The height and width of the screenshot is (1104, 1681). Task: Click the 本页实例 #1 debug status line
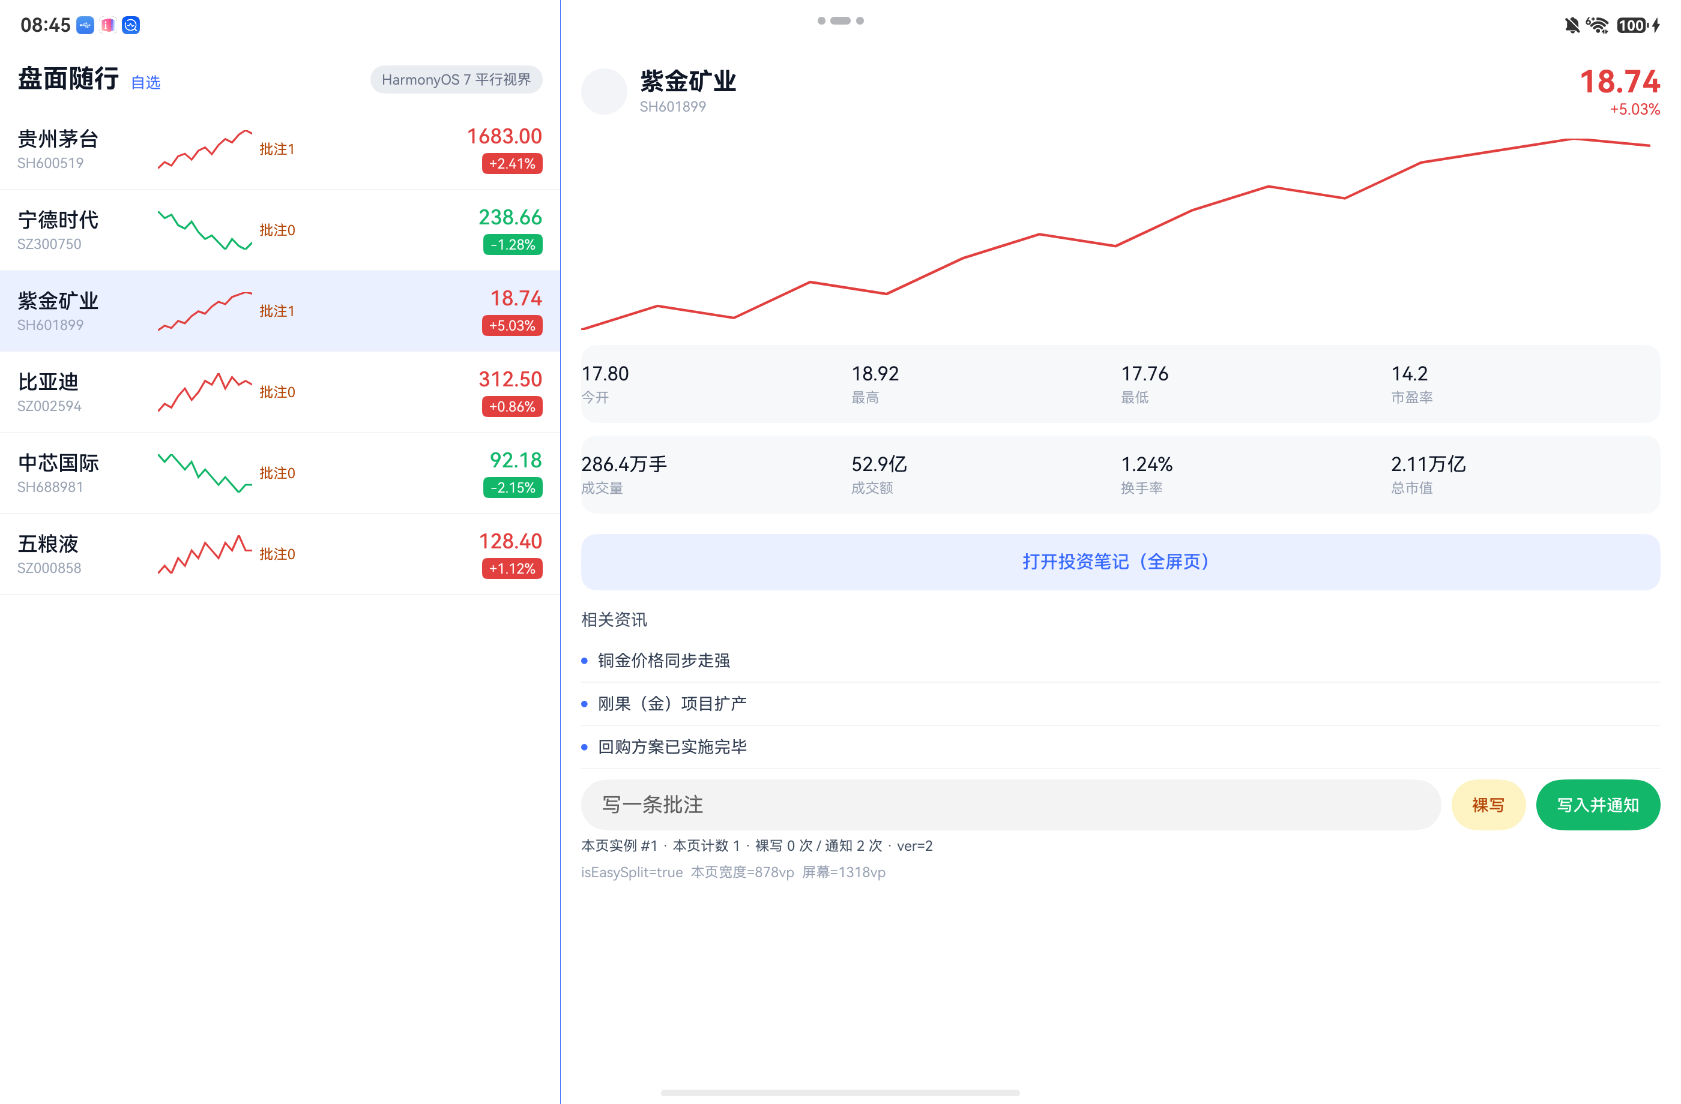pyautogui.click(x=757, y=845)
